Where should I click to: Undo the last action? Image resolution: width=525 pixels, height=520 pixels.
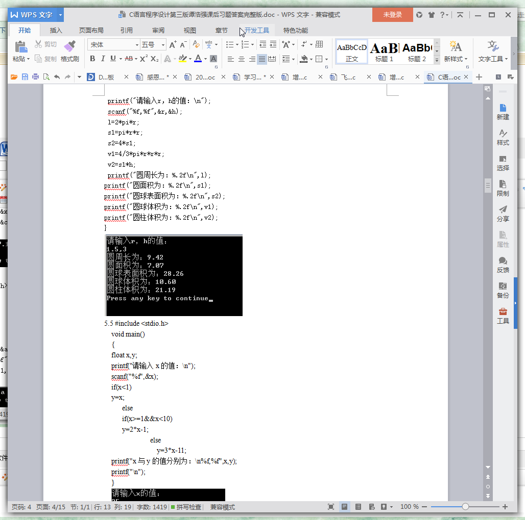point(57,77)
